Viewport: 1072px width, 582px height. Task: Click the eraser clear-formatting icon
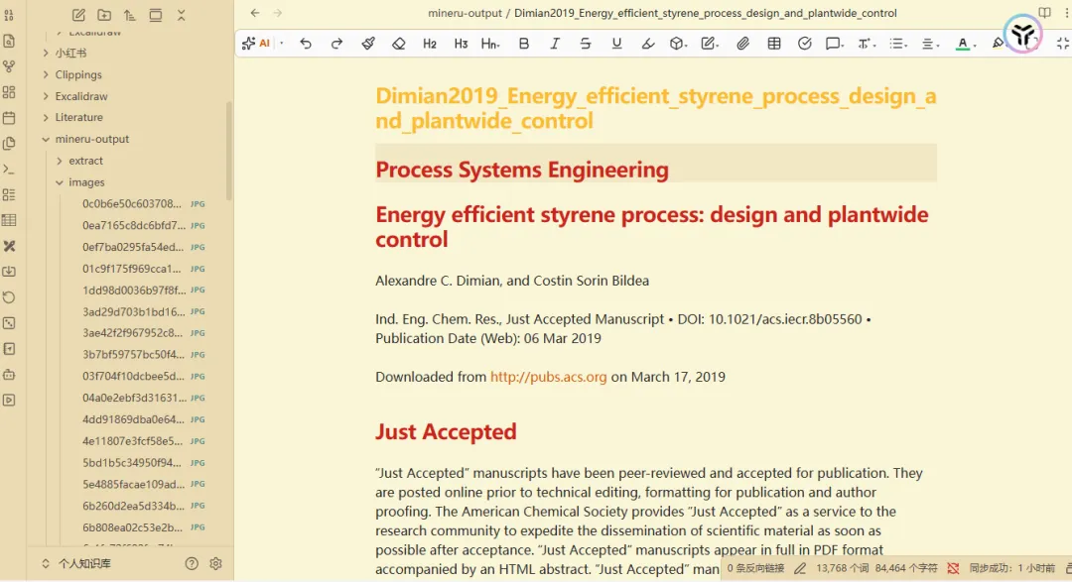[399, 44]
